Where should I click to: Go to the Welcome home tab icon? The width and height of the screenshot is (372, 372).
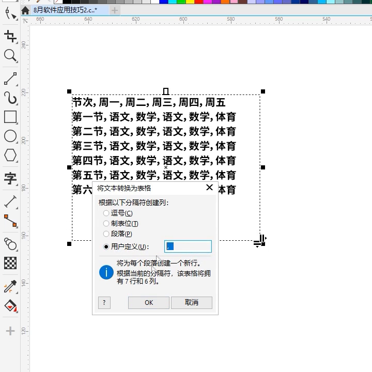click(x=25, y=10)
